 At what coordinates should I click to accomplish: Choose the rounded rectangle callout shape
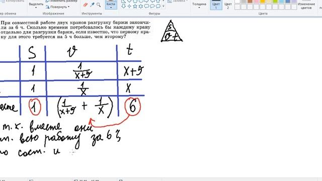[146, 6]
